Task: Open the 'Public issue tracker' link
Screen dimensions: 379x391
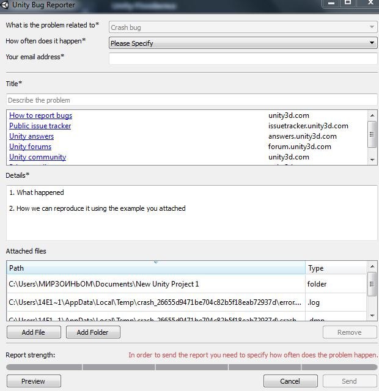Action: [x=40, y=126]
